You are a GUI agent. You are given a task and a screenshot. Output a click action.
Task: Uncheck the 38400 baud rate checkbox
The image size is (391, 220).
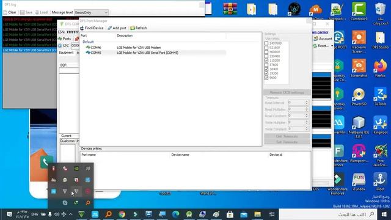(x=266, y=69)
